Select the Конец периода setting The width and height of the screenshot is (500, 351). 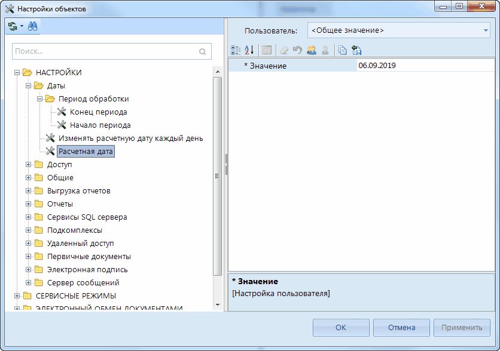point(98,112)
